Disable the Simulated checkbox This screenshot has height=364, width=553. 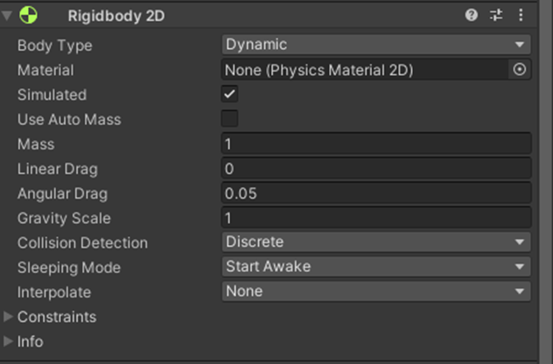point(229,94)
